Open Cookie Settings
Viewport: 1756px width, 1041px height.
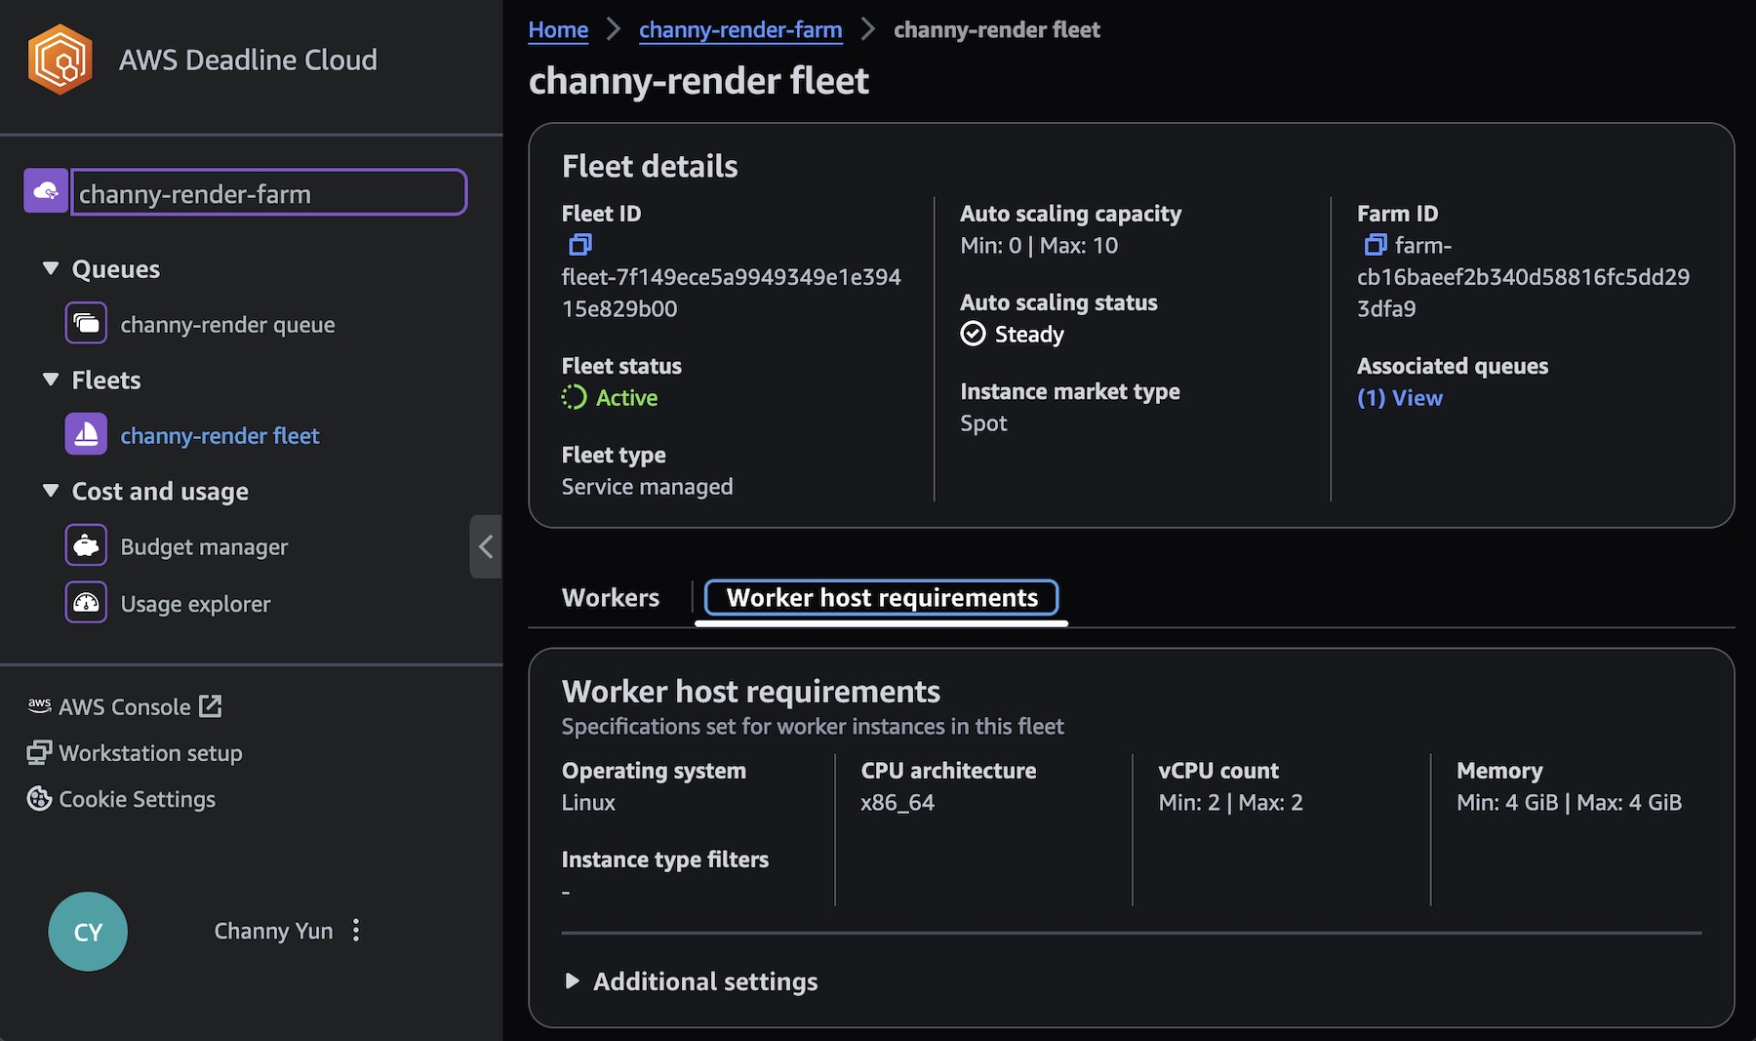(x=137, y=798)
